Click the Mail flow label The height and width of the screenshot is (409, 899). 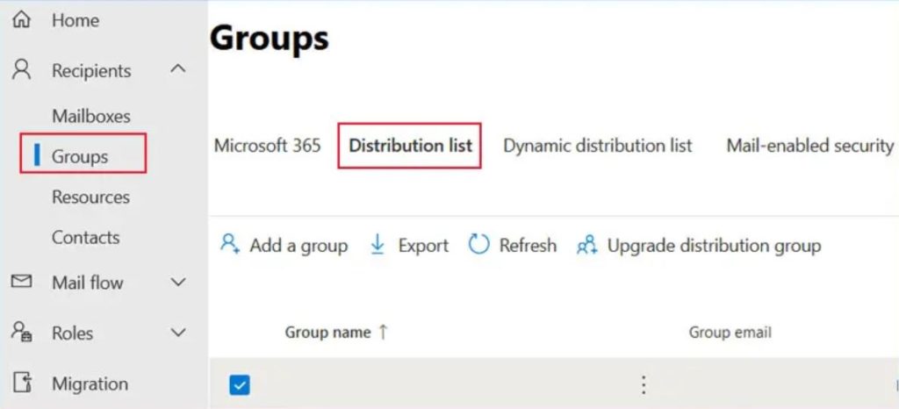pyautogui.click(x=87, y=282)
